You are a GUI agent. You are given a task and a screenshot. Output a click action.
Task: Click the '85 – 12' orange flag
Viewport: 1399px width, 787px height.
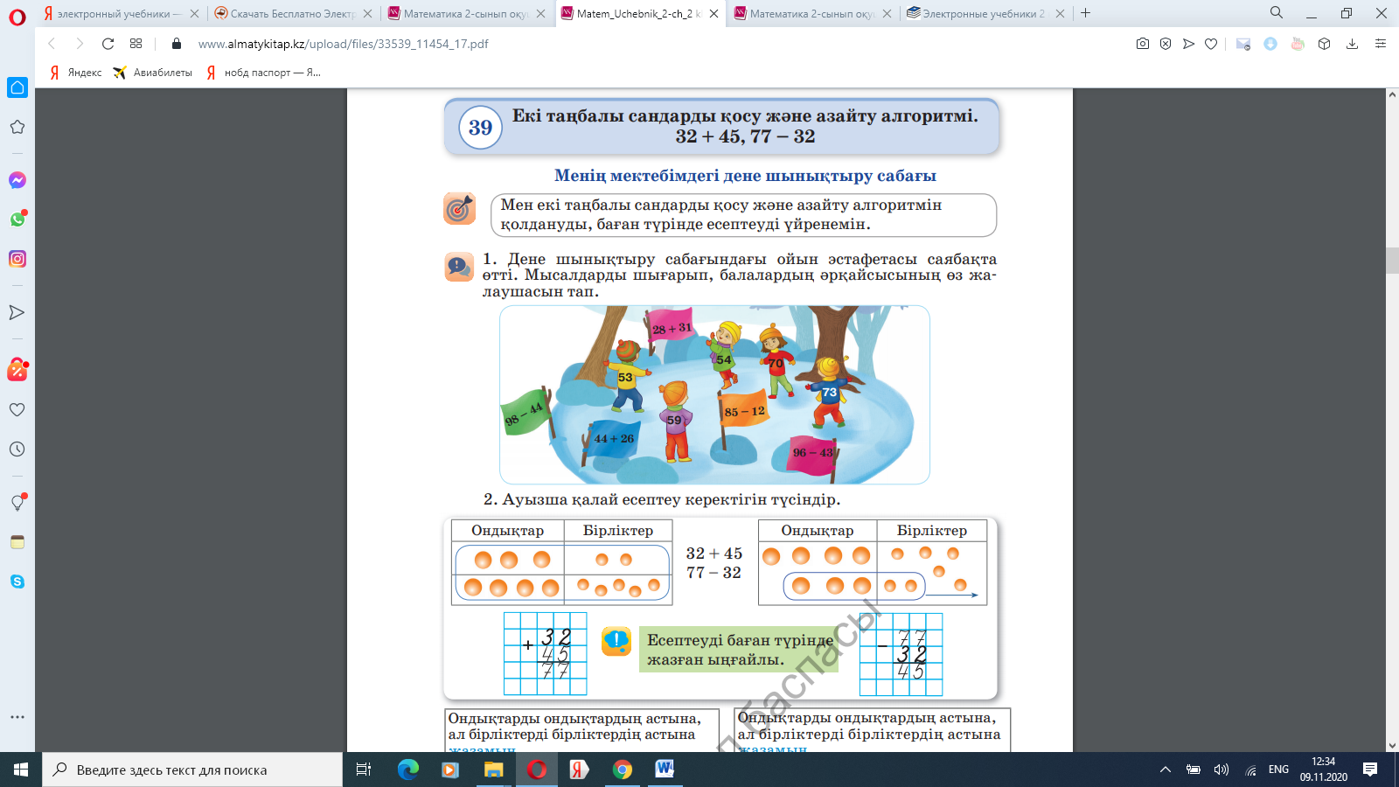(x=744, y=412)
